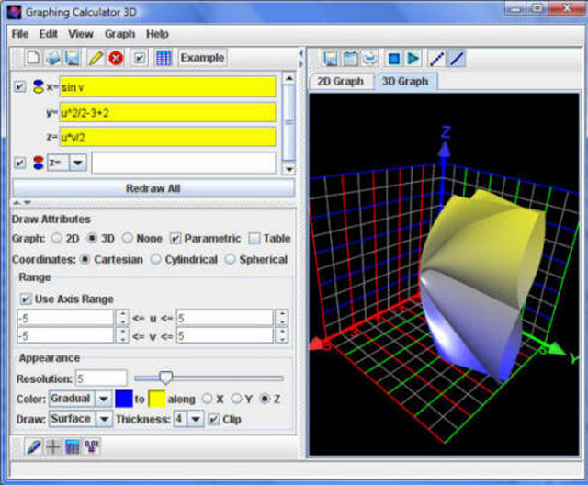Open the Help menu
This screenshot has height=485, width=588.
click(157, 34)
